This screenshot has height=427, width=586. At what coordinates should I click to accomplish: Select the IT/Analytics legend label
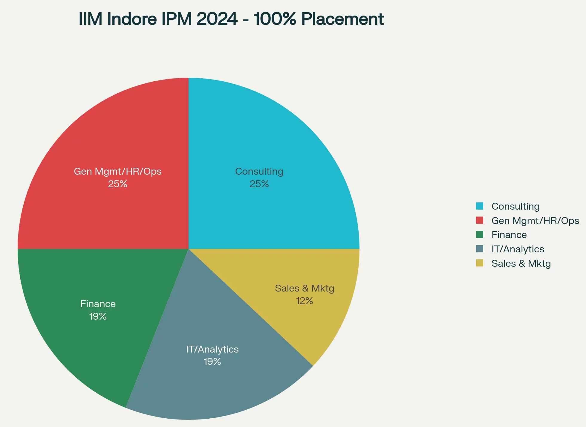(x=518, y=249)
